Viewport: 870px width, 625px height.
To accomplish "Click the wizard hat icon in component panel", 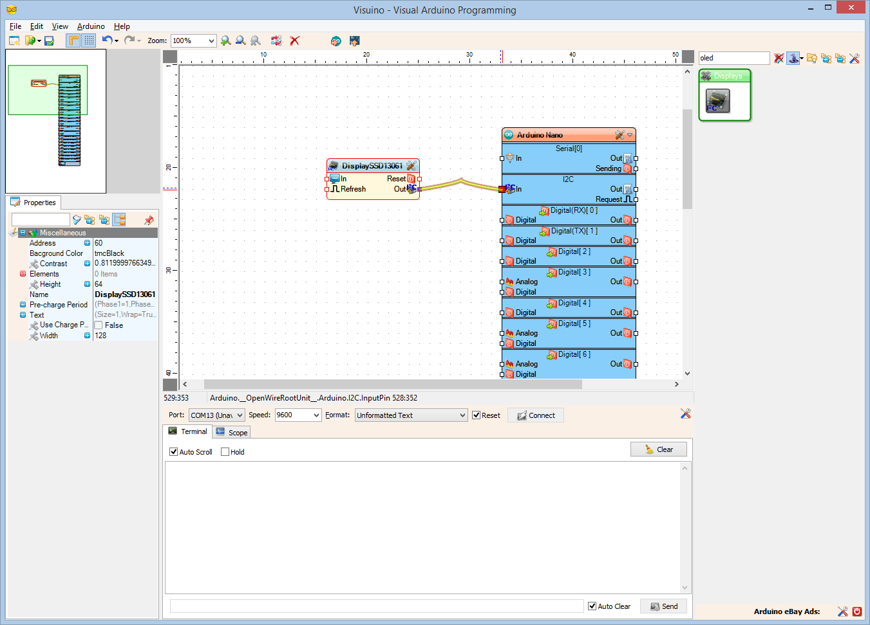I will point(793,58).
